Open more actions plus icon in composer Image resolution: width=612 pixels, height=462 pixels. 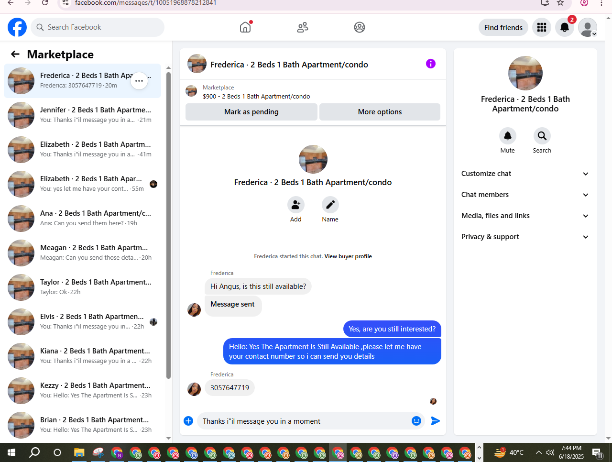[x=188, y=421]
